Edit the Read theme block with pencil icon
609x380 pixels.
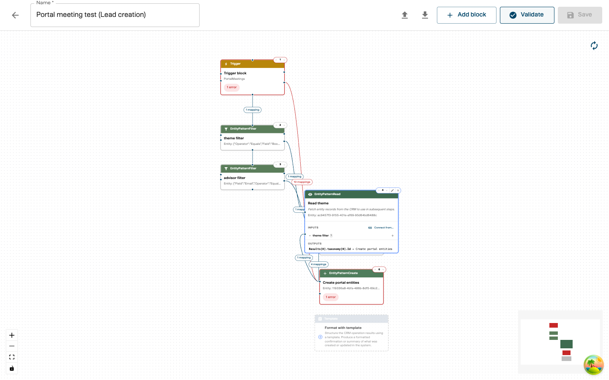(392, 190)
